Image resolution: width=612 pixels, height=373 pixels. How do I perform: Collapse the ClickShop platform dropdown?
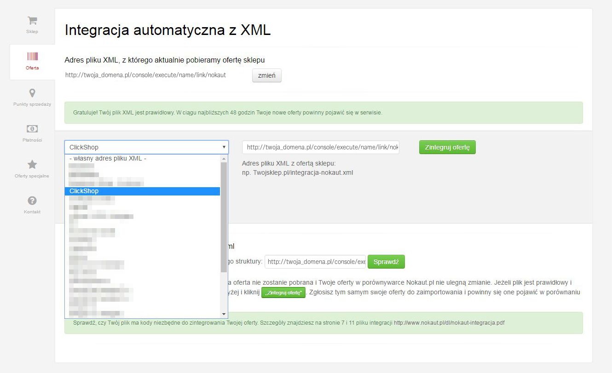pyautogui.click(x=146, y=147)
